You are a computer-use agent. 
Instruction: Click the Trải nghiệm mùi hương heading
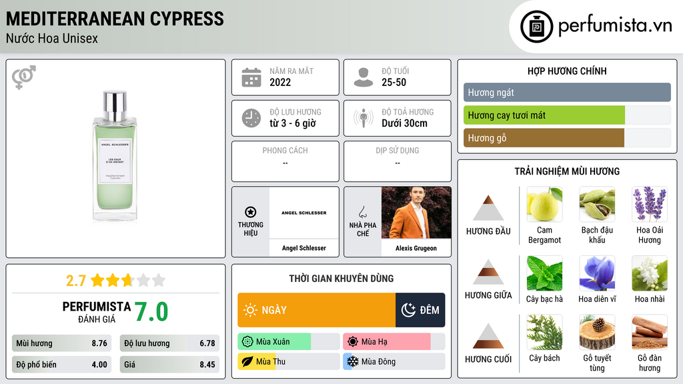tap(567, 171)
